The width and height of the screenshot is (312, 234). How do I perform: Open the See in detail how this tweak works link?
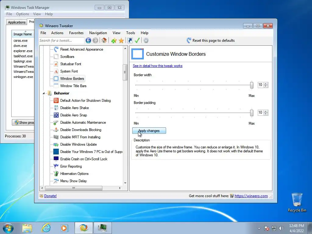pyautogui.click(x=158, y=66)
